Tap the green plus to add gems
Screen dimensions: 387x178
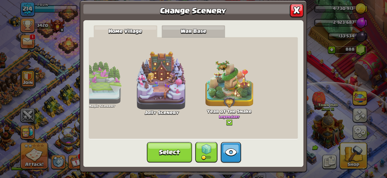pos(331,50)
